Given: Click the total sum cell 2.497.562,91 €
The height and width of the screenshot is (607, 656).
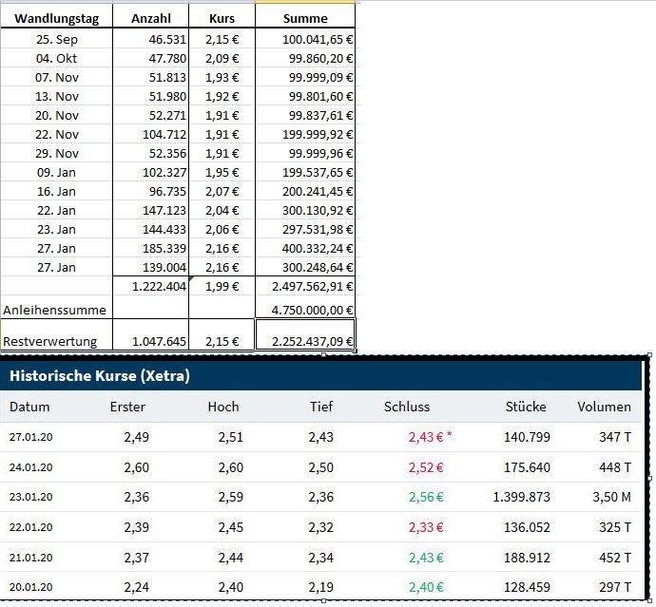Looking at the screenshot, I should [x=305, y=287].
